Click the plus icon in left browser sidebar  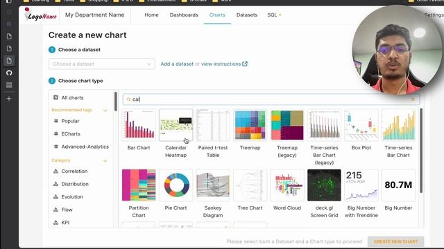coord(9,99)
